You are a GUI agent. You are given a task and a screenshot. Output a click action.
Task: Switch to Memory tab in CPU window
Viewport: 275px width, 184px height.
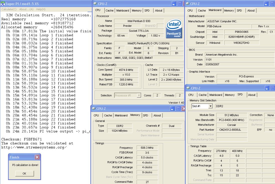pos(137,11)
